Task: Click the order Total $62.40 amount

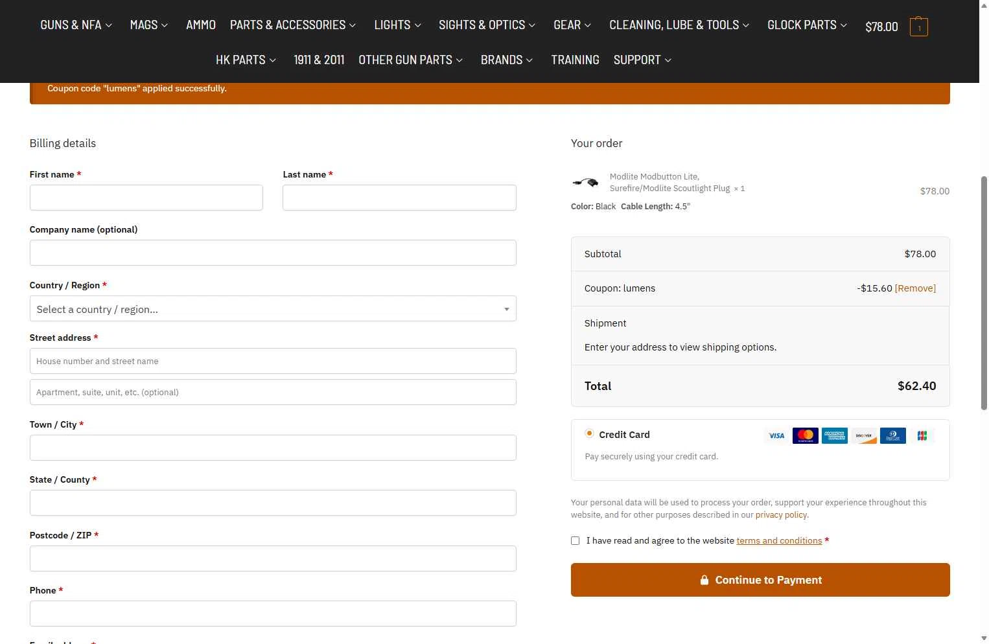Action: point(916,386)
